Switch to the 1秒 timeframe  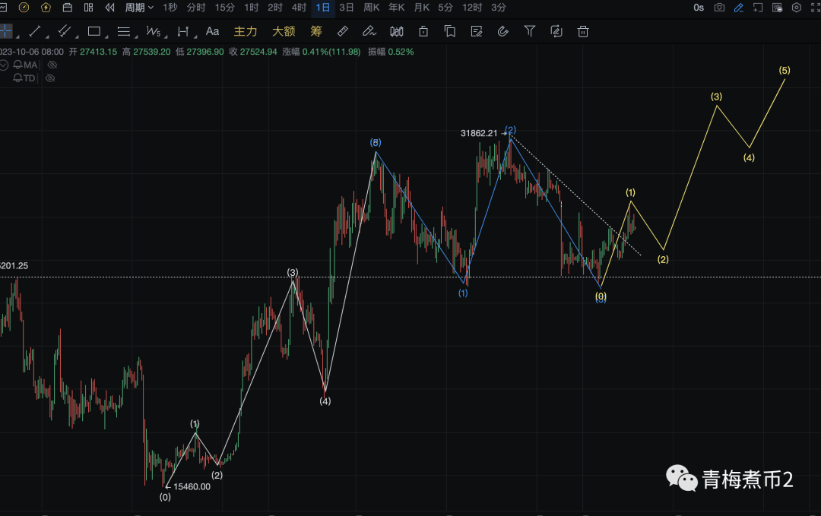click(170, 8)
